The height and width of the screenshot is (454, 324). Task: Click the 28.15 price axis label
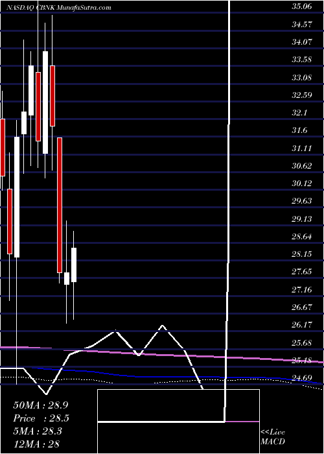click(301, 254)
